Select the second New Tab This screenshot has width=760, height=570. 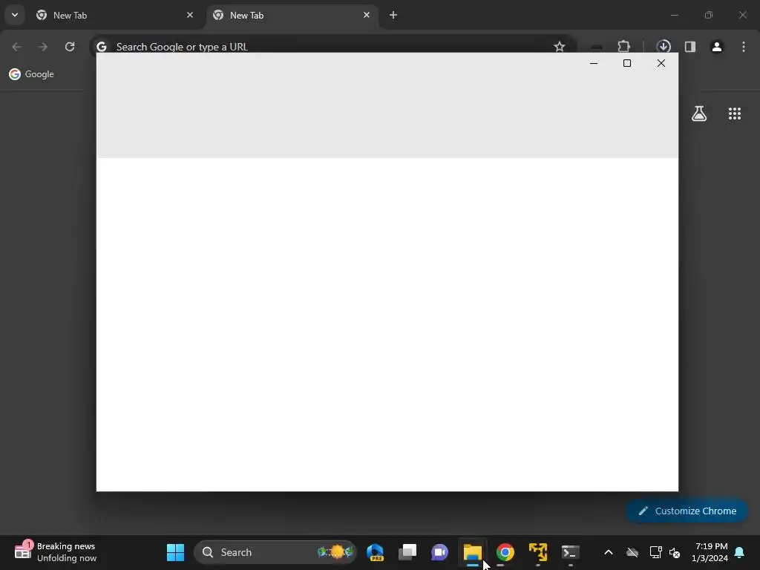click(292, 16)
